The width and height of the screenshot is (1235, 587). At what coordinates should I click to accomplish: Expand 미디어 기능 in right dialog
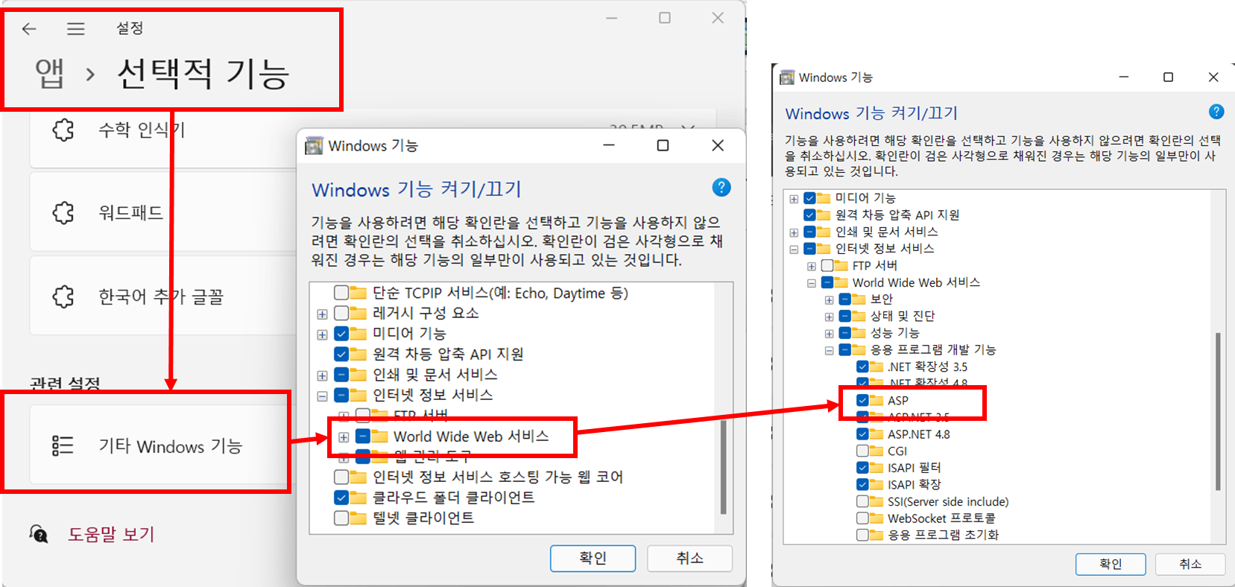[x=794, y=199]
